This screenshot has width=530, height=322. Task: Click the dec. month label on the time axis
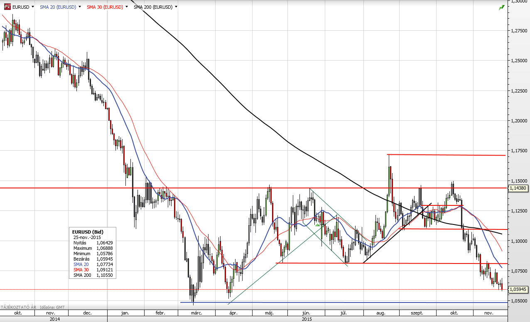[88, 313]
